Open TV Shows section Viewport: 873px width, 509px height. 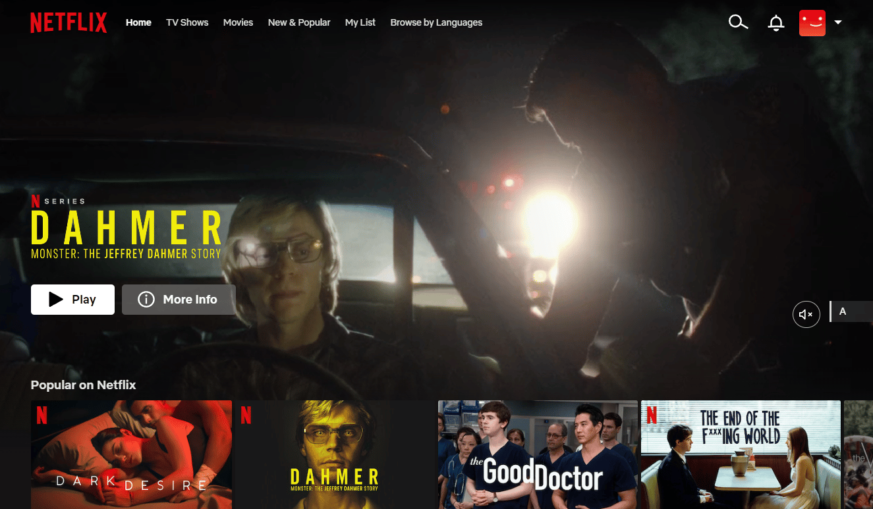coord(187,22)
